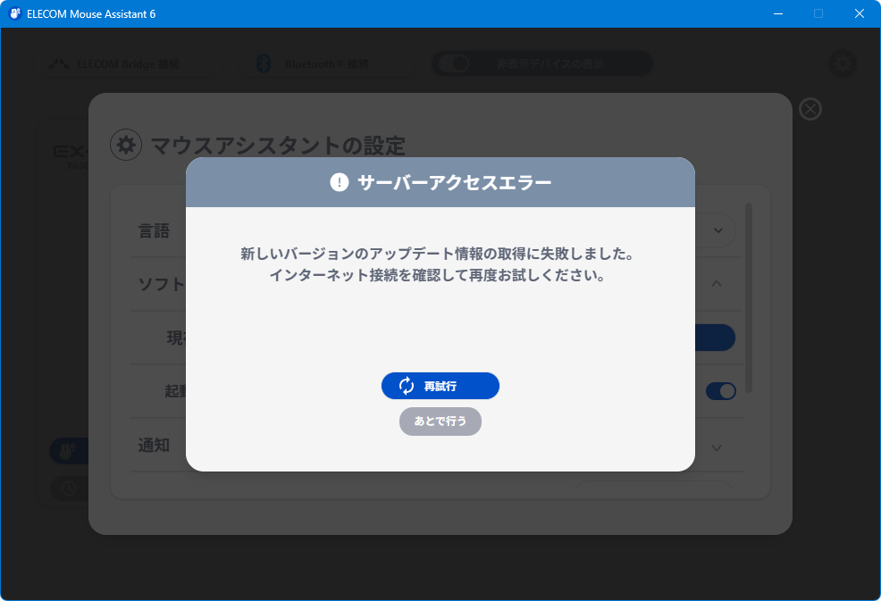Click the gear icon beside マウスアシスタントの設定
Viewport: 881px width, 601px height.
126,145
